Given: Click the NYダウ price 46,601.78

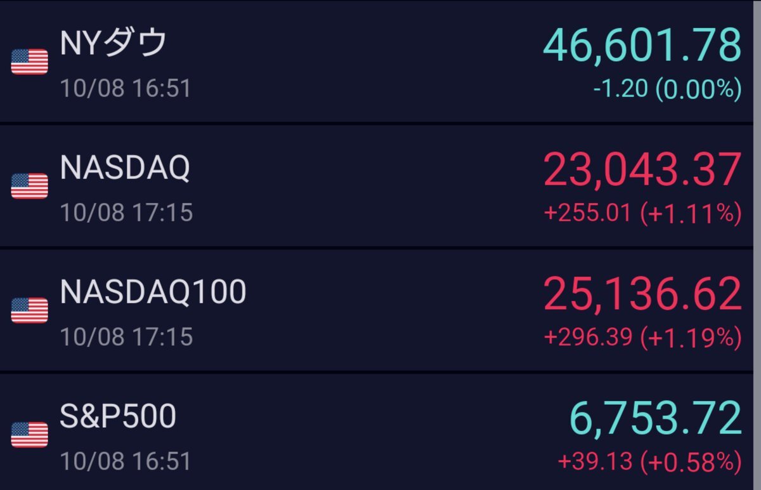Looking at the screenshot, I should point(642,45).
